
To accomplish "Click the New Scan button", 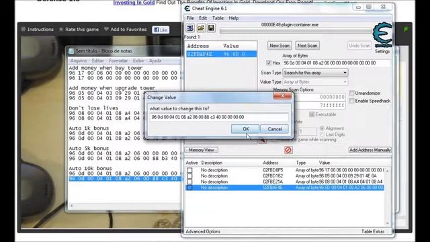I will click(x=279, y=46).
